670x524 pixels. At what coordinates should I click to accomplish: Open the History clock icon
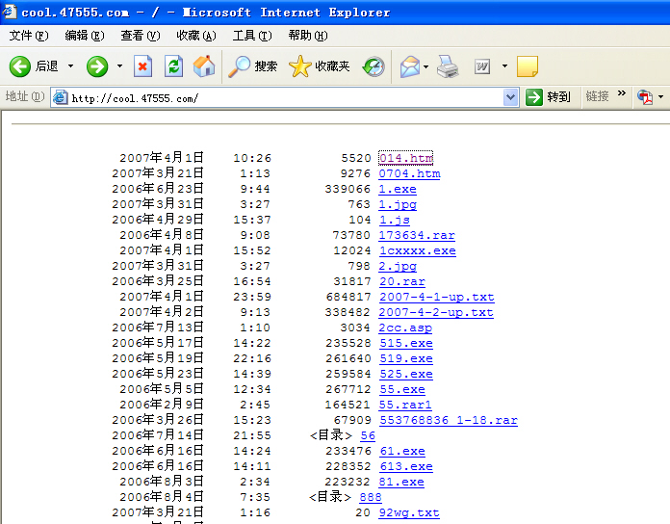click(x=374, y=66)
